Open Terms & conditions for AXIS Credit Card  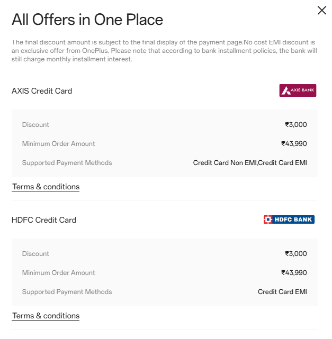(x=46, y=187)
